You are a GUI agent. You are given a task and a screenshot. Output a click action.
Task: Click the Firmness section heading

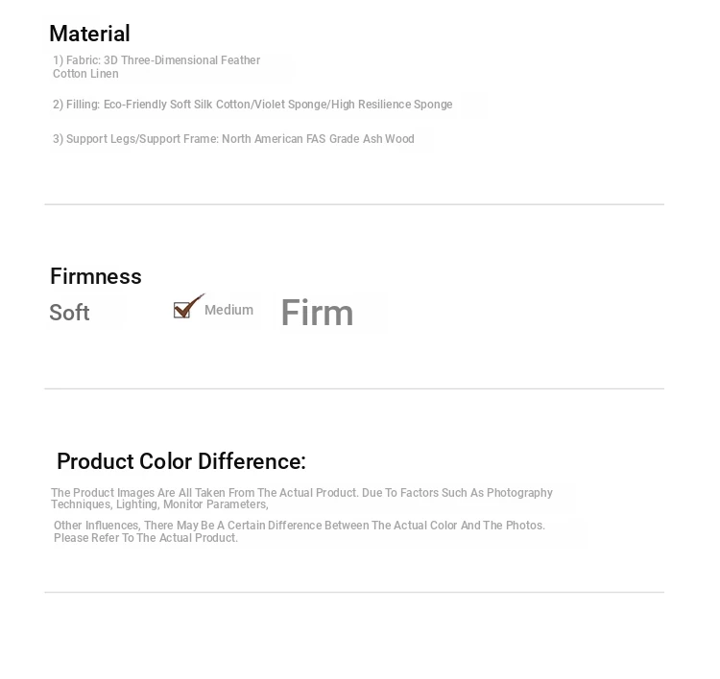[96, 276]
